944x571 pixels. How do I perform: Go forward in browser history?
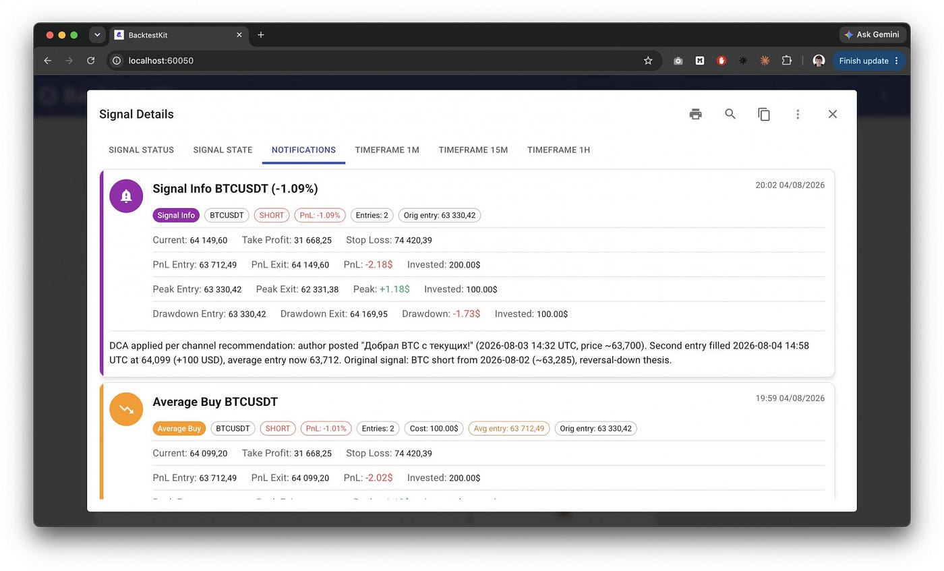point(69,61)
